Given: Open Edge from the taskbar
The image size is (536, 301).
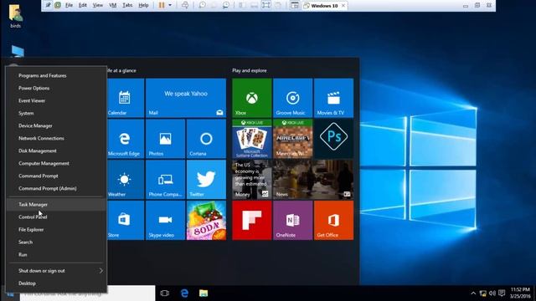Looking at the screenshot, I should 184,293.
